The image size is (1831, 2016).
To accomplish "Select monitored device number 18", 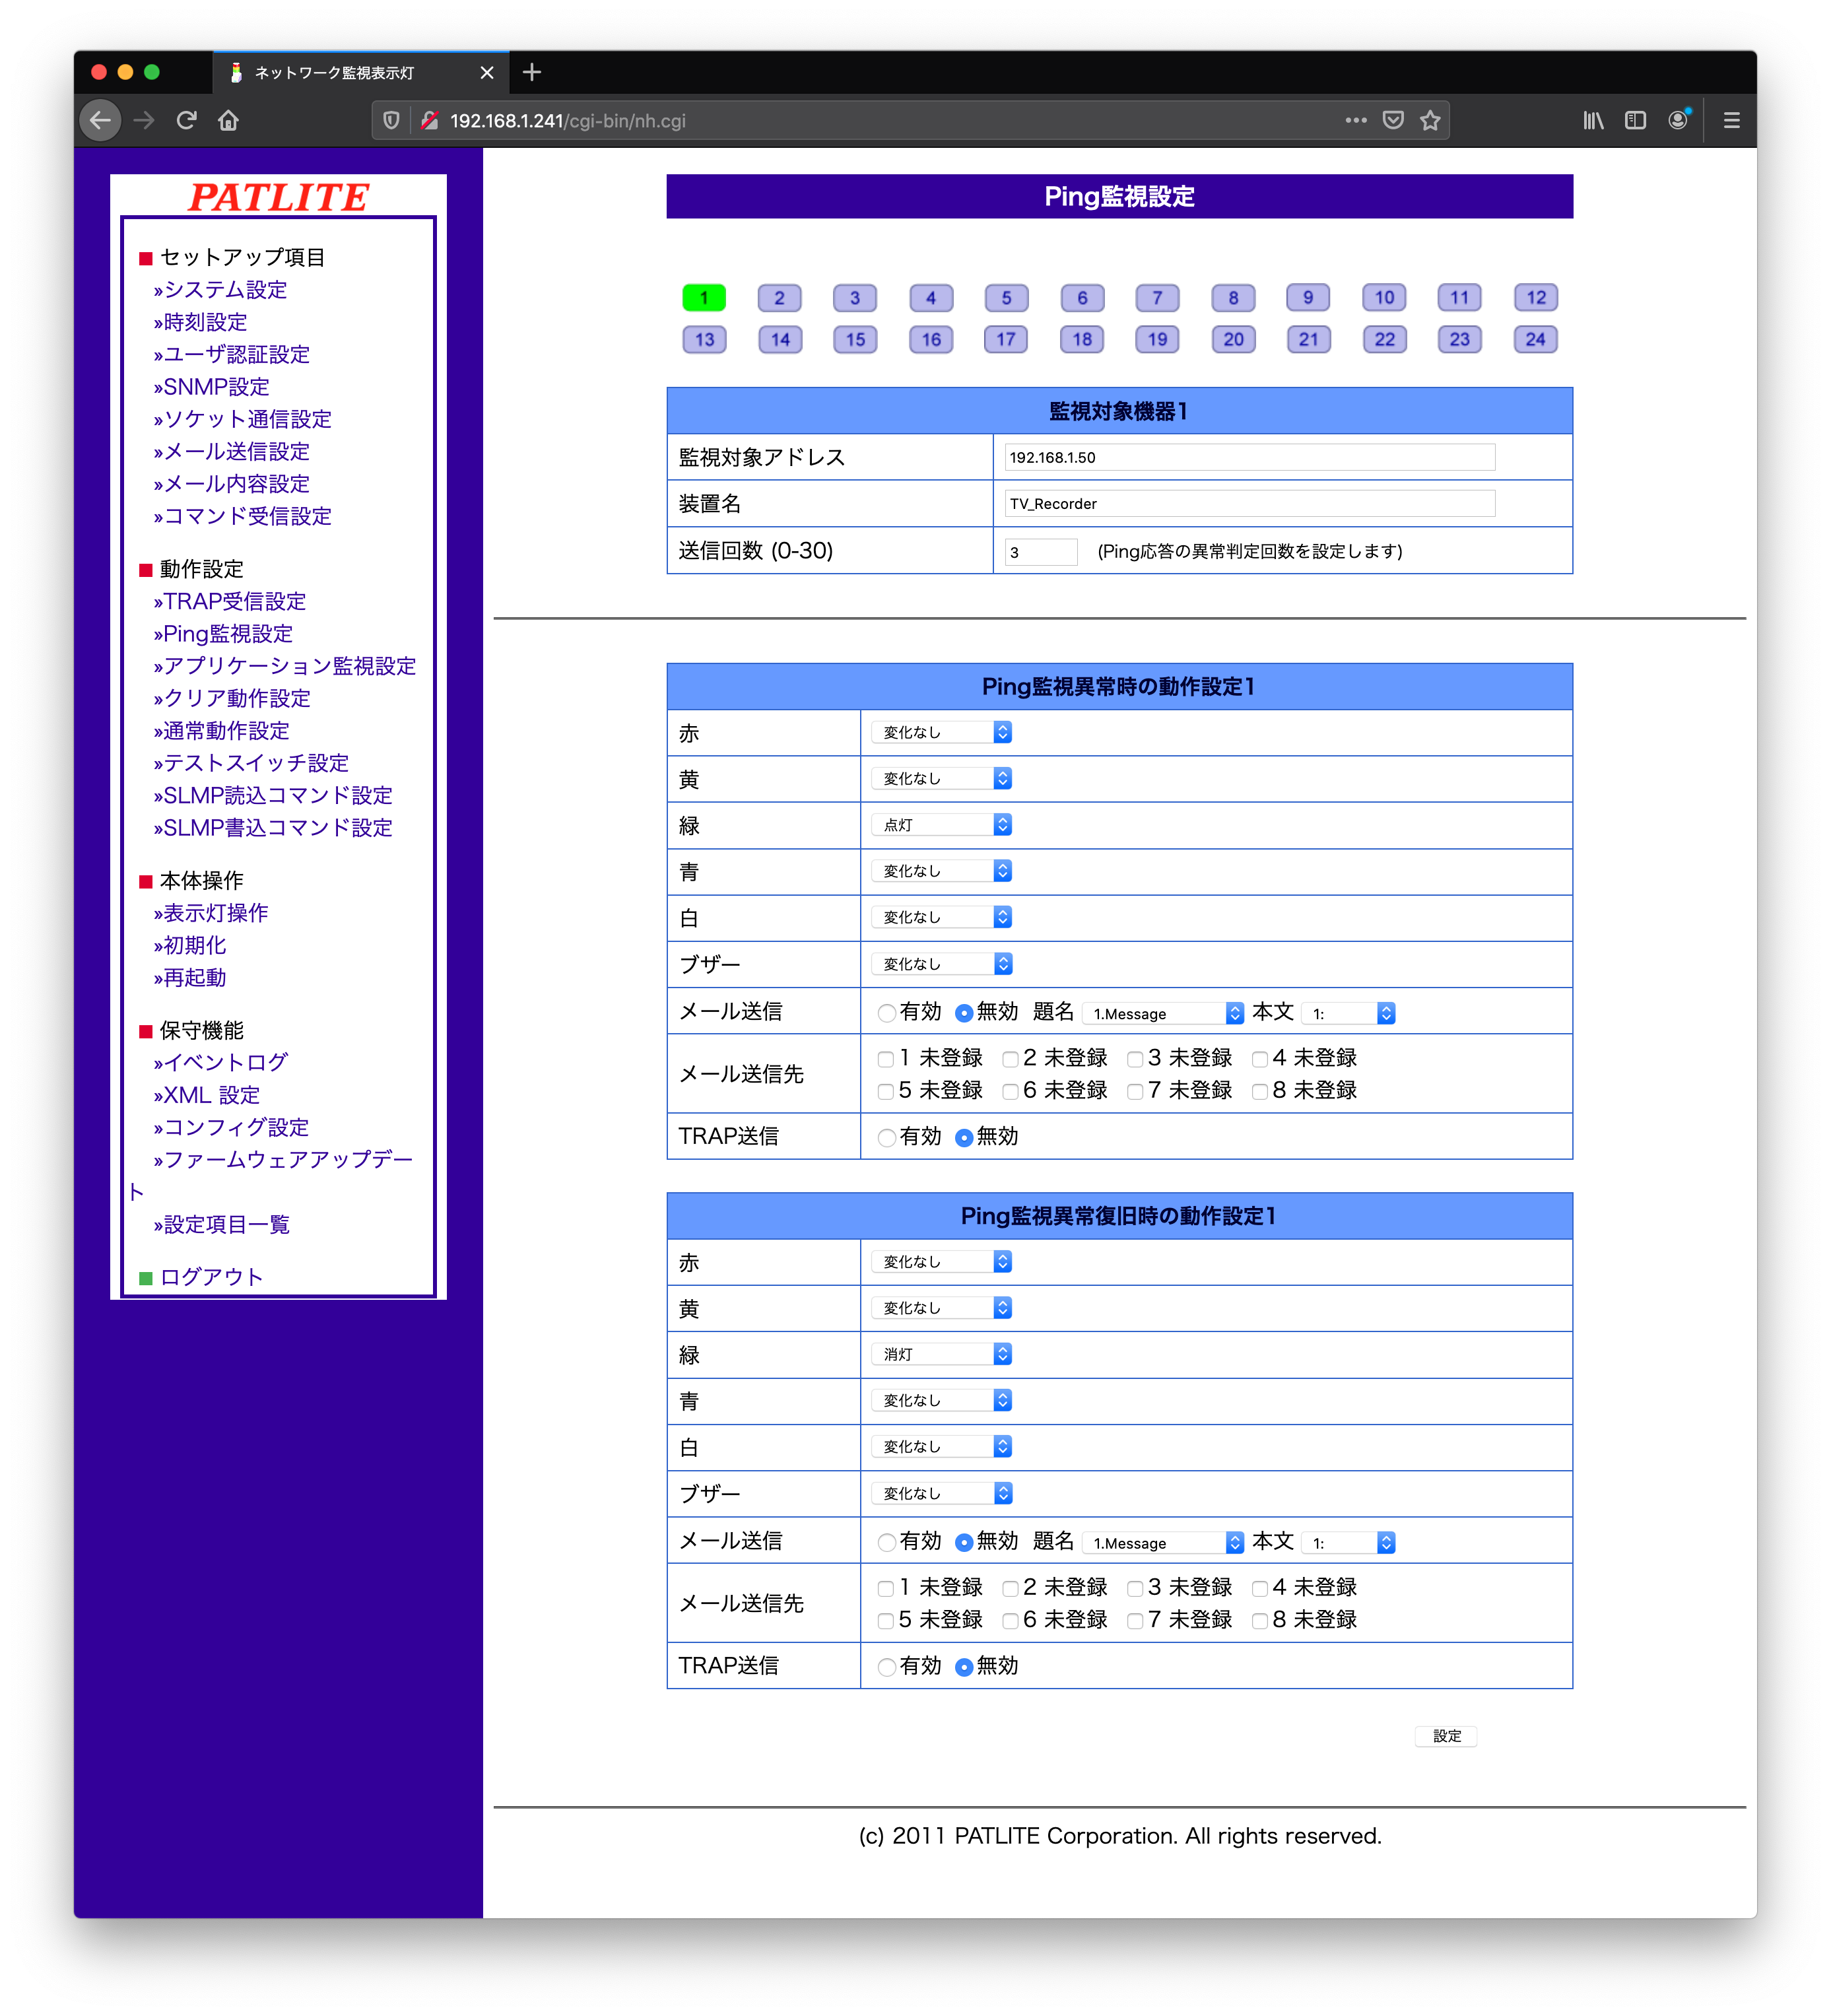I will [x=1082, y=340].
